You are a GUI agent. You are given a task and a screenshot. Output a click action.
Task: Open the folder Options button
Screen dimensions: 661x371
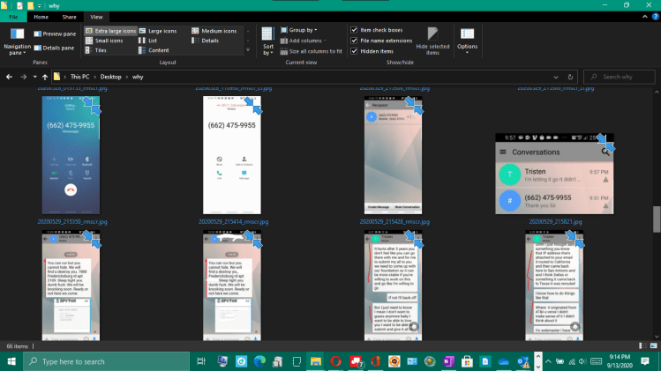pos(467,40)
